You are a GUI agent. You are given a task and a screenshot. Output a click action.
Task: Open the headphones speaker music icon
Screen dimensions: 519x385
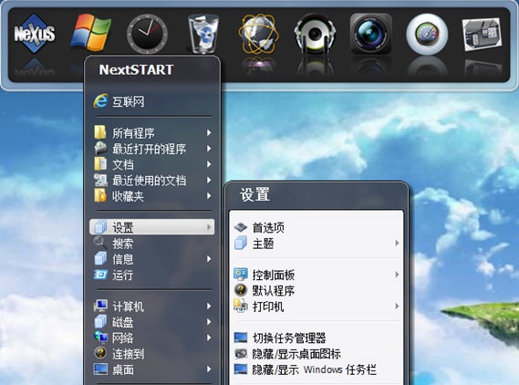[315, 34]
